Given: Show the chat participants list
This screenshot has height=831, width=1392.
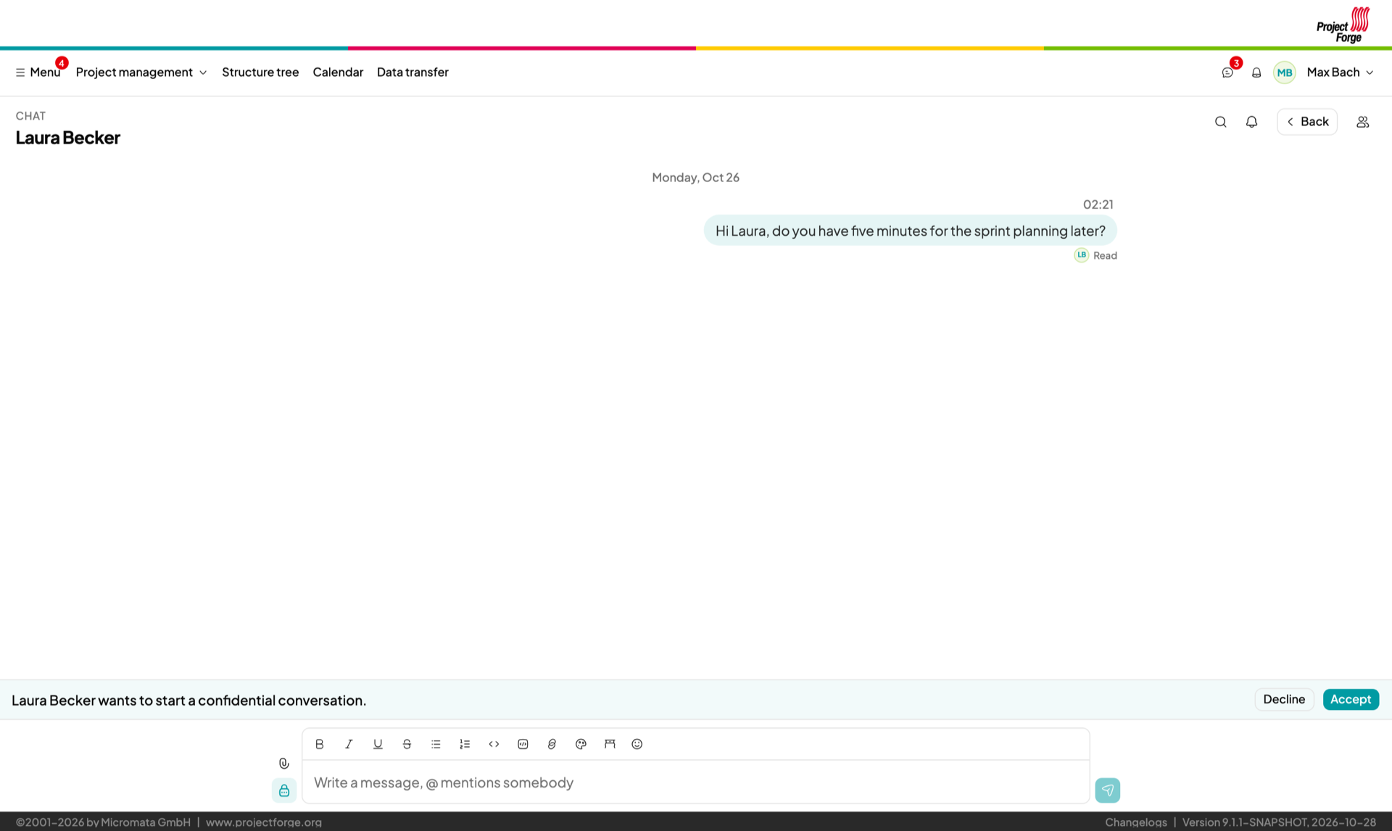Looking at the screenshot, I should point(1363,122).
